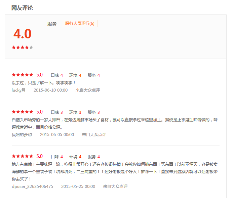Click 环境 4 in dpuser_32635406475's review
Viewport: 231px width, 198px height.
pos(75,157)
